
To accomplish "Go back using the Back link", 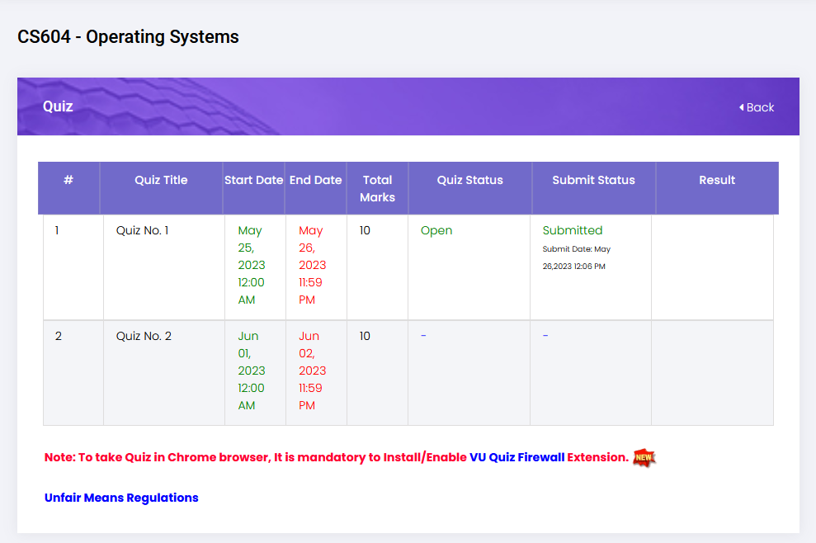I will [756, 107].
